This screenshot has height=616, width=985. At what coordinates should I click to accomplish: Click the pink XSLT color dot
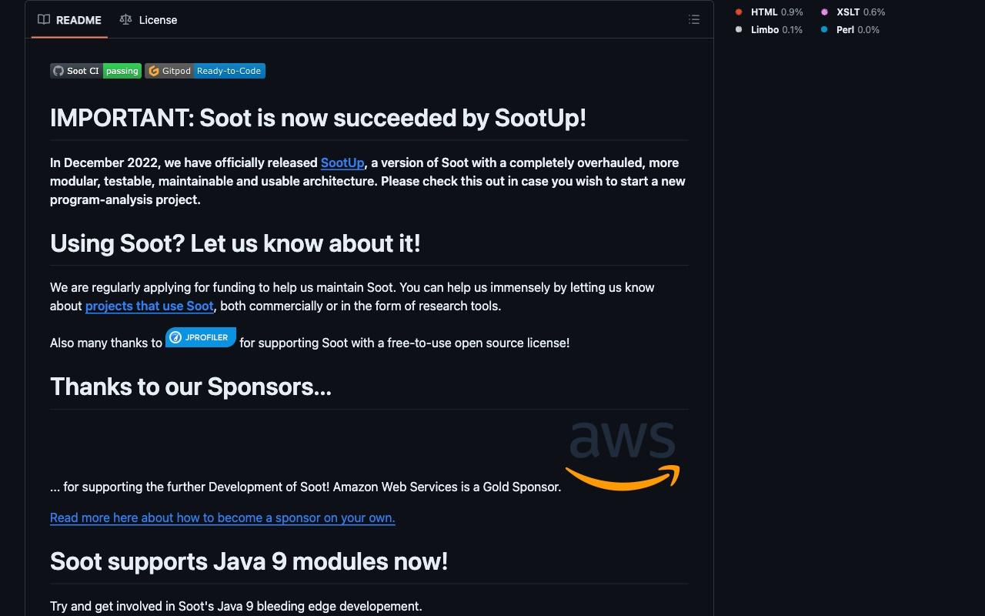(x=824, y=12)
